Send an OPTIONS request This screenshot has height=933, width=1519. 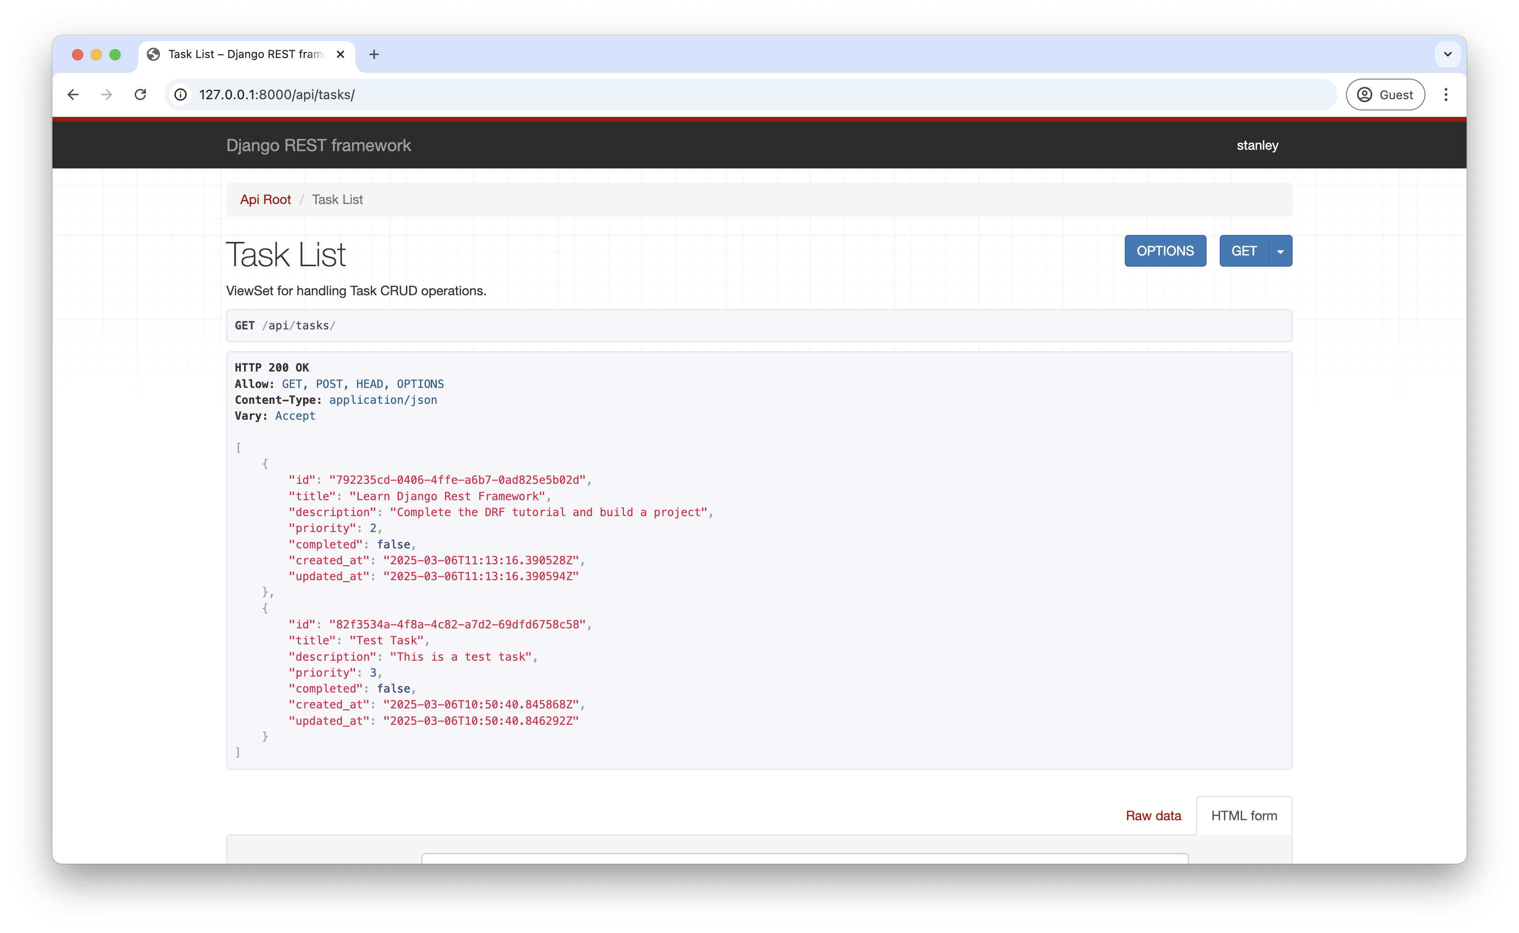pos(1165,251)
